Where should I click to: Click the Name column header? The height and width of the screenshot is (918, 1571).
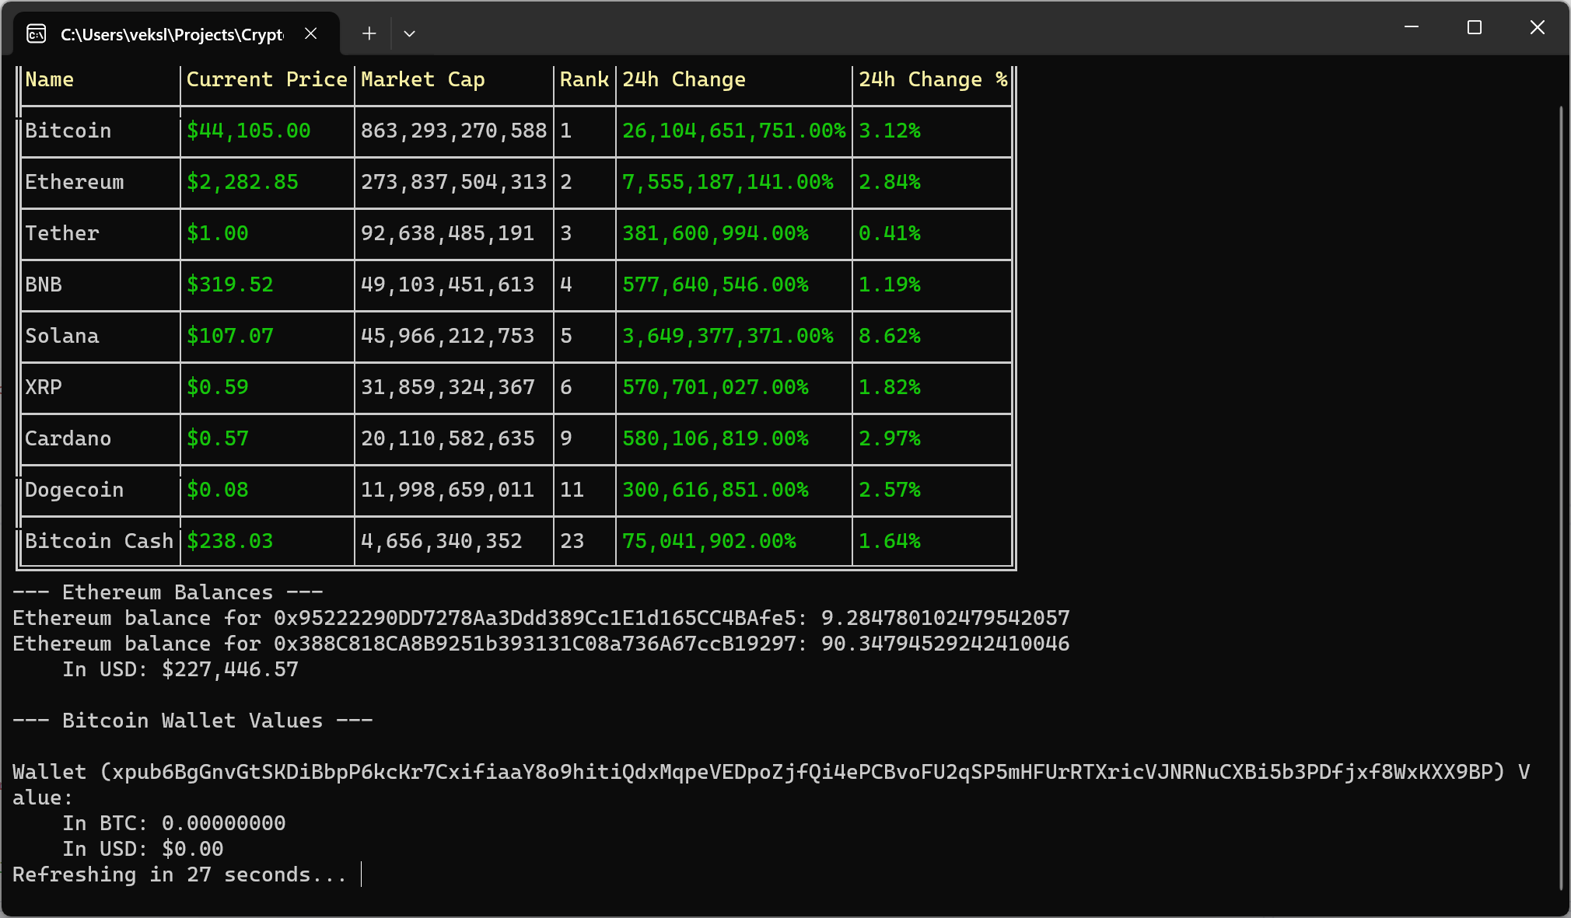pyautogui.click(x=50, y=79)
